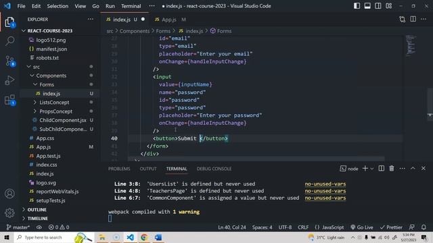Maximize the panel size chevron

pyautogui.click(x=413, y=168)
